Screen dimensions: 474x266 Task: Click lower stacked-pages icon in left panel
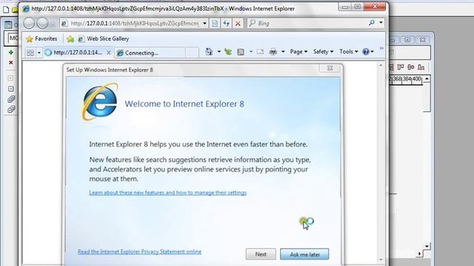pyautogui.click(x=11, y=109)
